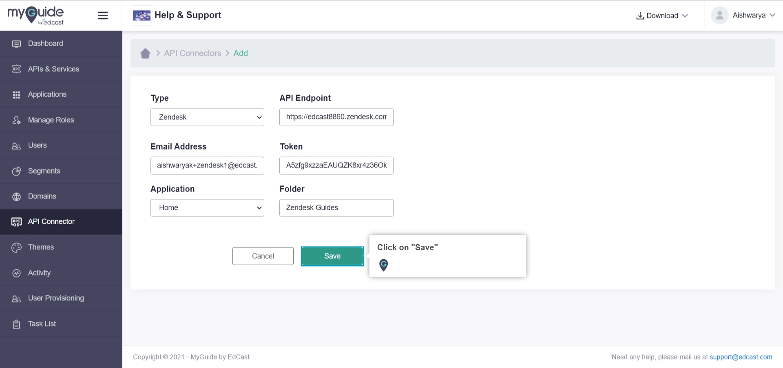This screenshot has width=783, height=368.
Task: Click the Download tray icon
Action: (640, 15)
